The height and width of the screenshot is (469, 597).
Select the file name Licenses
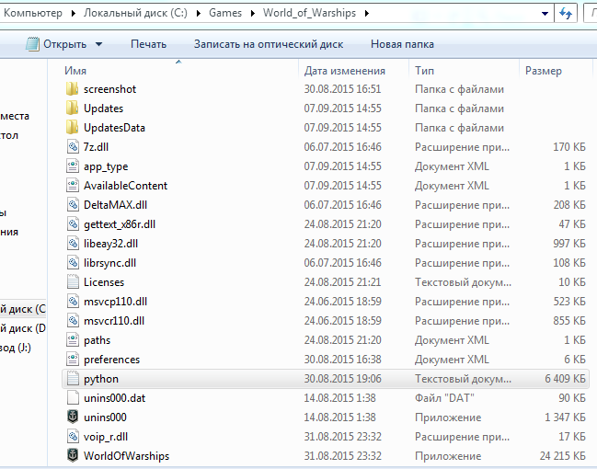point(104,282)
